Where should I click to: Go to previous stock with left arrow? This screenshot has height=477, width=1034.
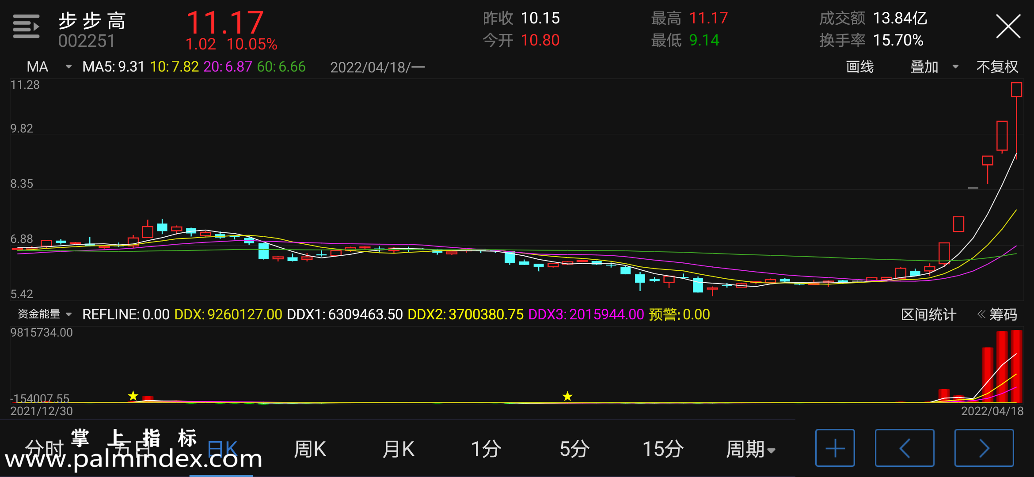point(905,448)
